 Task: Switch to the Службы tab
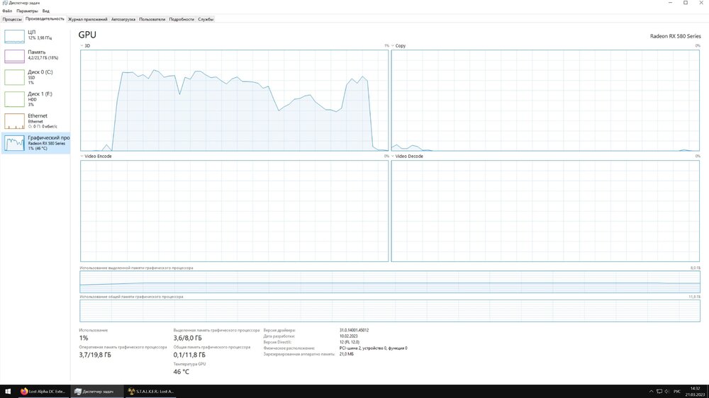coord(206,19)
